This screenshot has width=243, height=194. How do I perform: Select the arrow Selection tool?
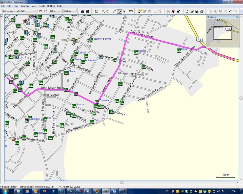(x=124, y=11)
